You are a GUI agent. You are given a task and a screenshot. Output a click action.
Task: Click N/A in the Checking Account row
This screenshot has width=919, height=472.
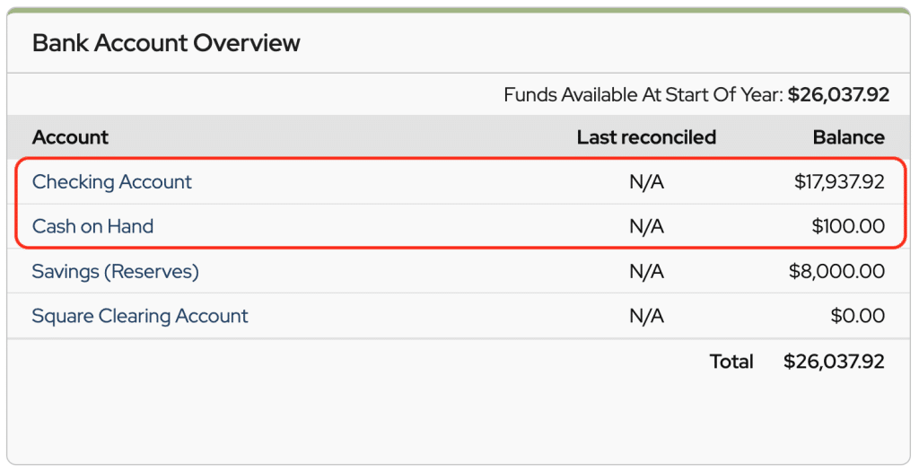(x=646, y=182)
